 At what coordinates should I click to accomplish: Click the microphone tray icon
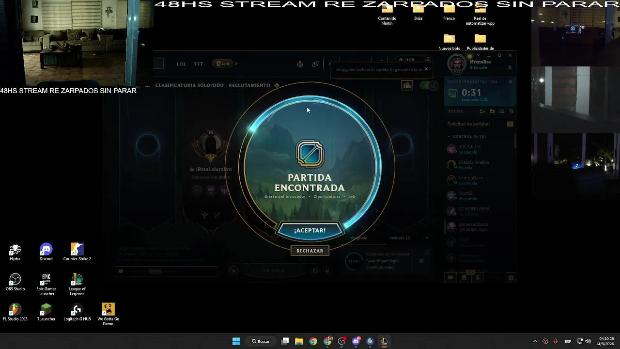point(556,341)
